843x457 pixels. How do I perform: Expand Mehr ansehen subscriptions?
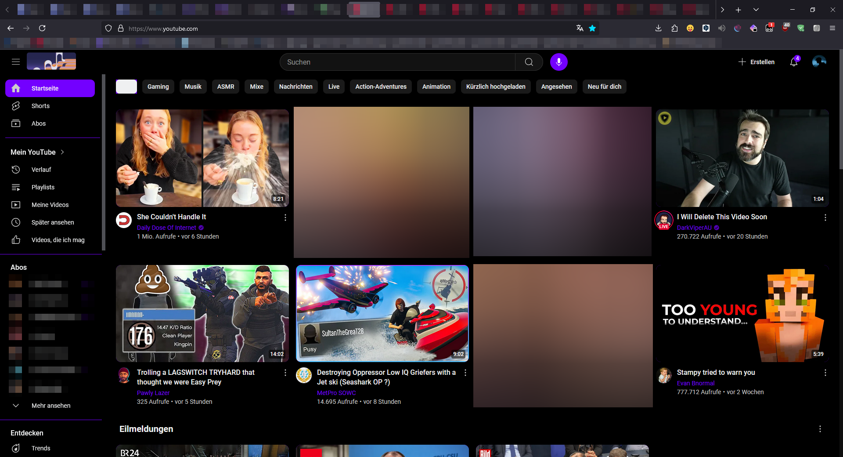tap(50, 406)
